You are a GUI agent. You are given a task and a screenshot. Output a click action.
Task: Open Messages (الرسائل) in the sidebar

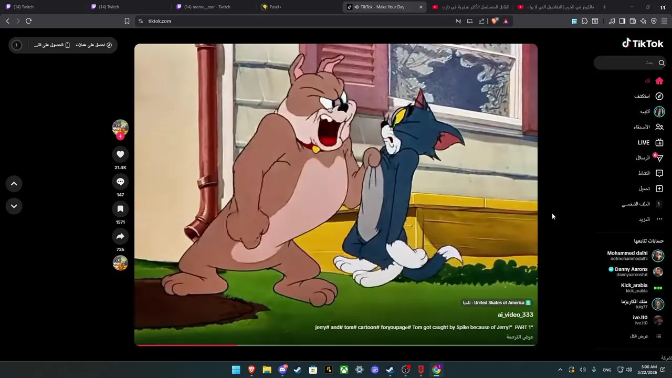click(x=650, y=157)
